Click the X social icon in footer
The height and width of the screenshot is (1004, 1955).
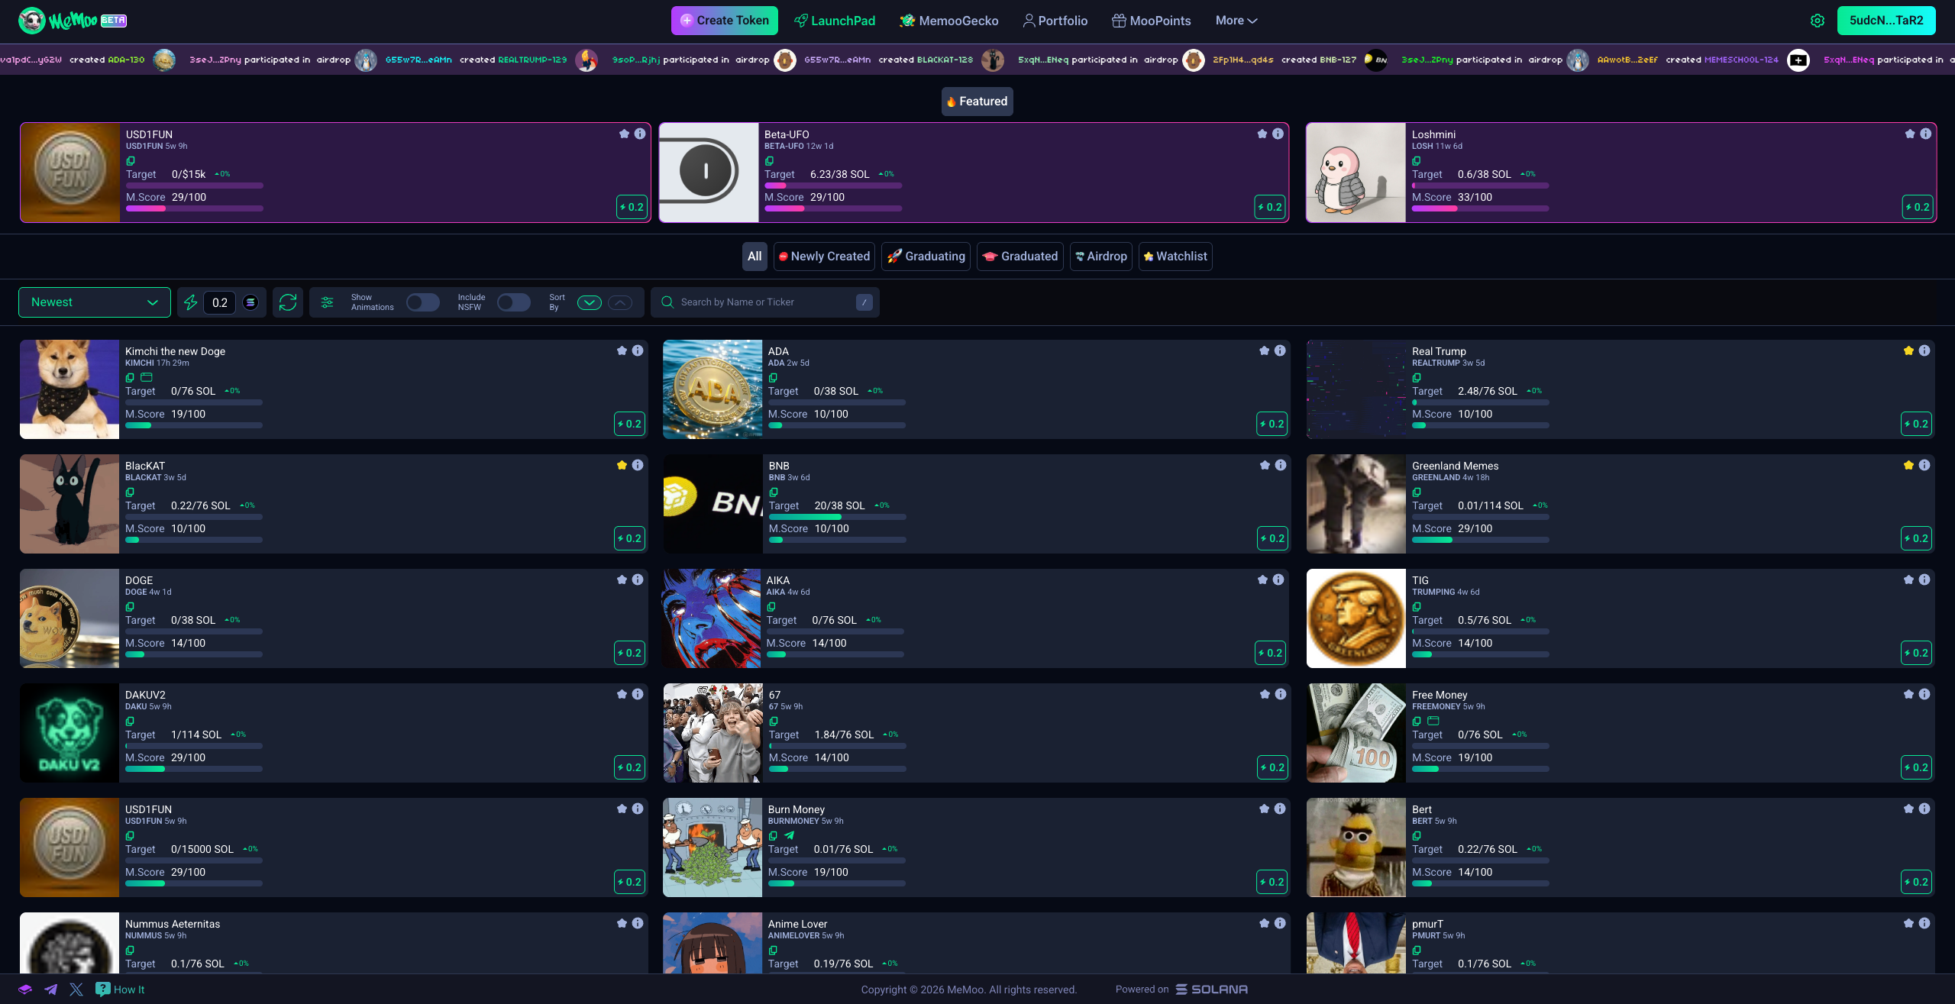click(76, 989)
